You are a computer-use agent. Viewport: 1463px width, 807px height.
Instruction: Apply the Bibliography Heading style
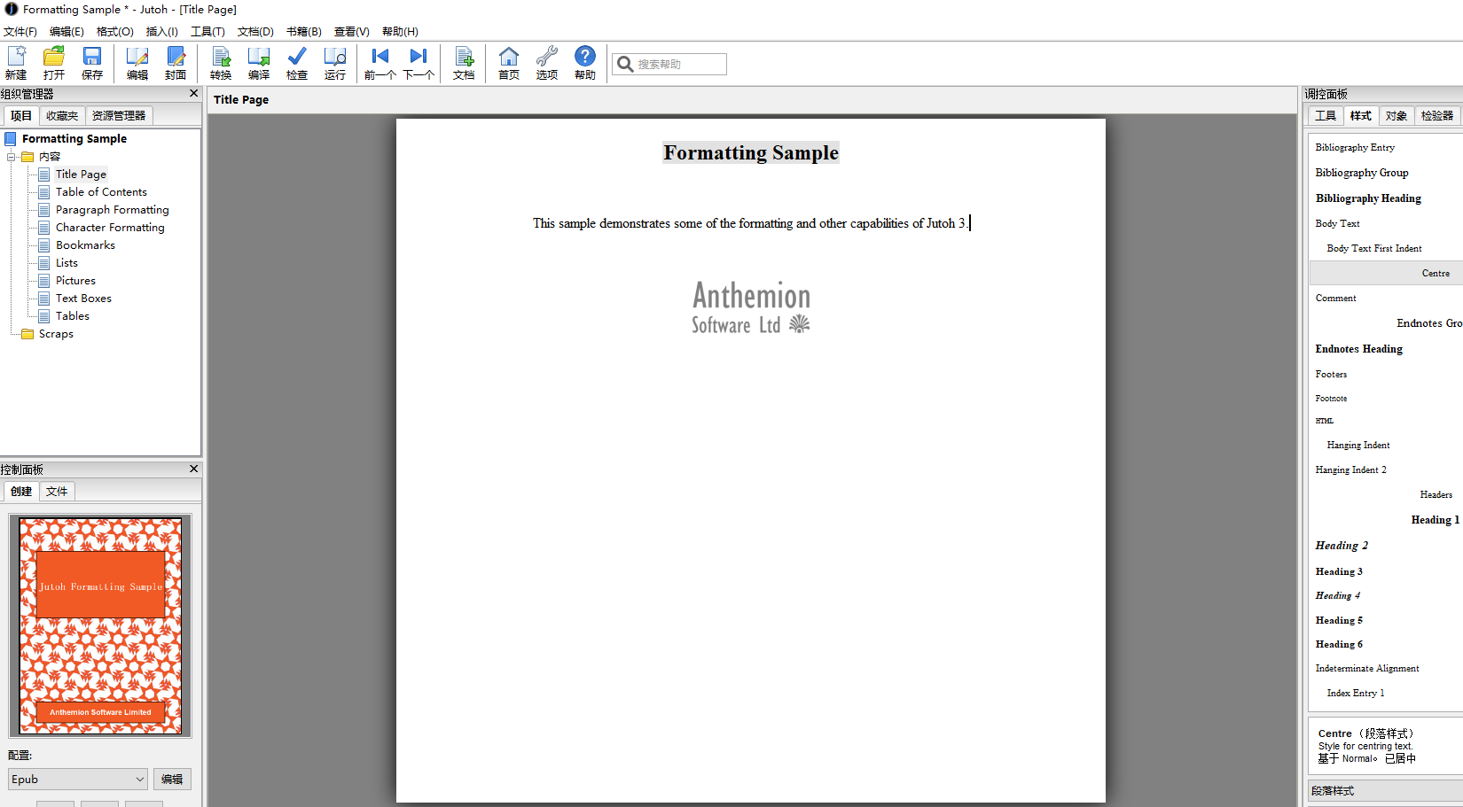point(1368,198)
